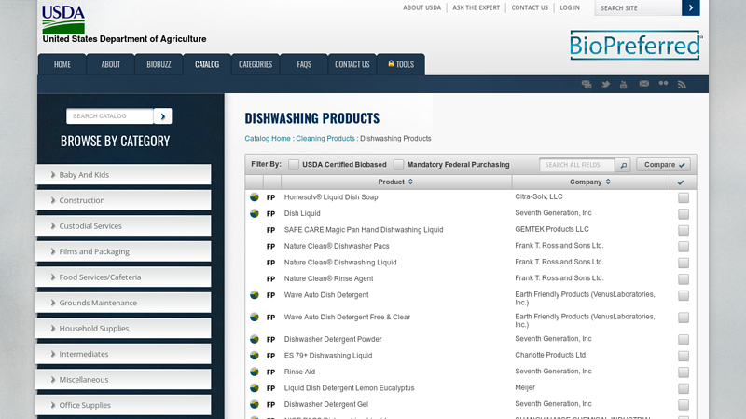Open the FAQs tab
Image resolution: width=746 pixels, height=419 pixels.
(x=304, y=64)
